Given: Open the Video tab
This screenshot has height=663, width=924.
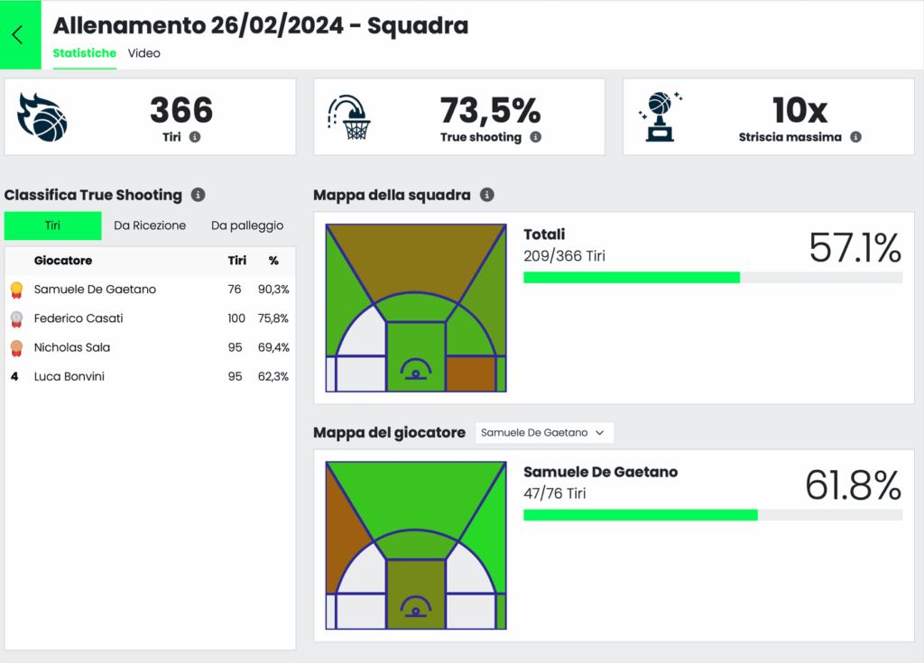Looking at the screenshot, I should click(143, 53).
